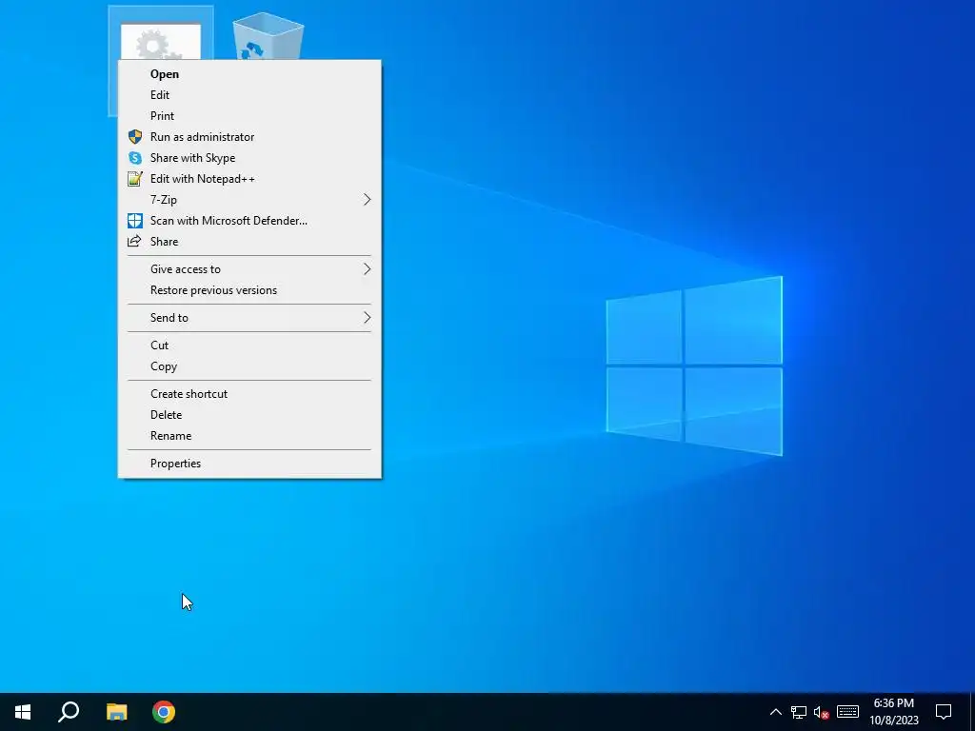
Task: Open the 7-Zip submenu entry
Action: [249, 200]
